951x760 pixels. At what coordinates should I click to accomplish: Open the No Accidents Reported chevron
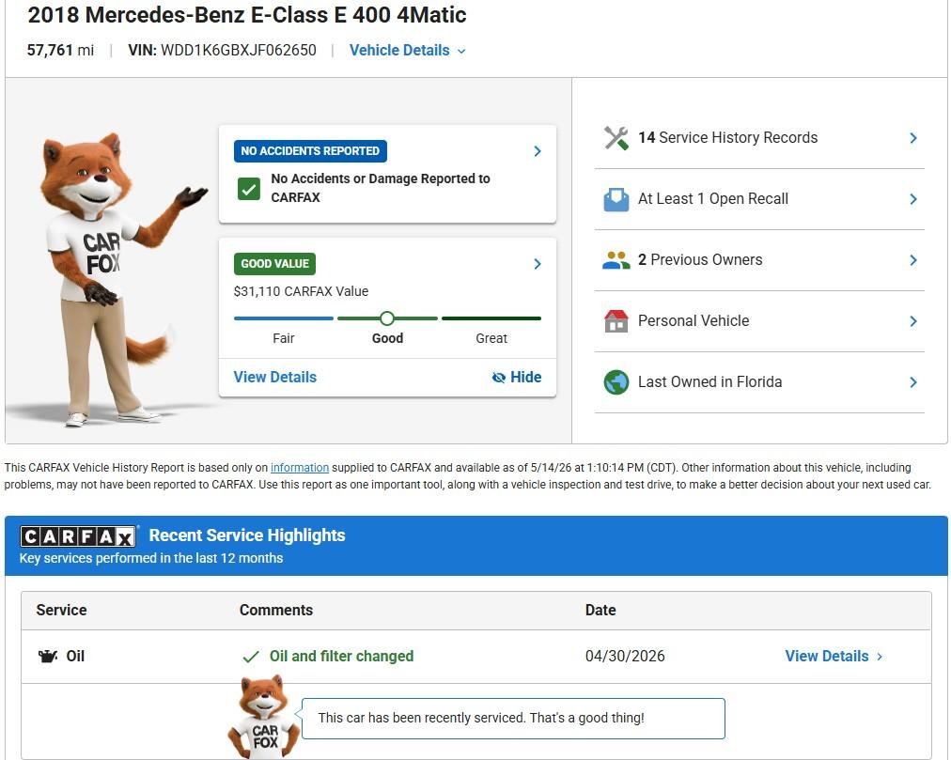[538, 151]
